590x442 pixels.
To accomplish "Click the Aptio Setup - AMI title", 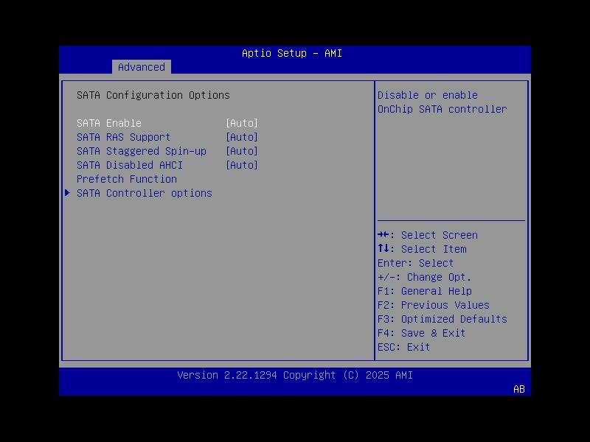I will 292,53.
